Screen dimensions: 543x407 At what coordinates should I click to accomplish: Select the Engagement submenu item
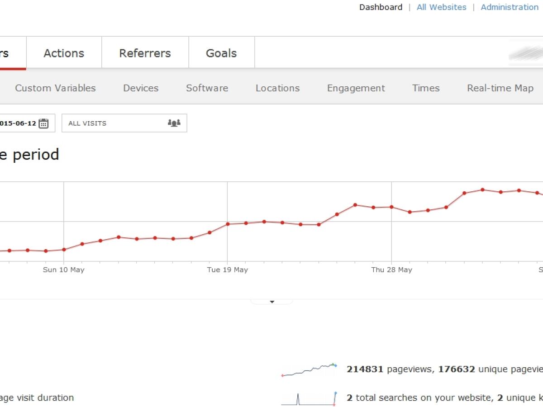click(x=356, y=88)
